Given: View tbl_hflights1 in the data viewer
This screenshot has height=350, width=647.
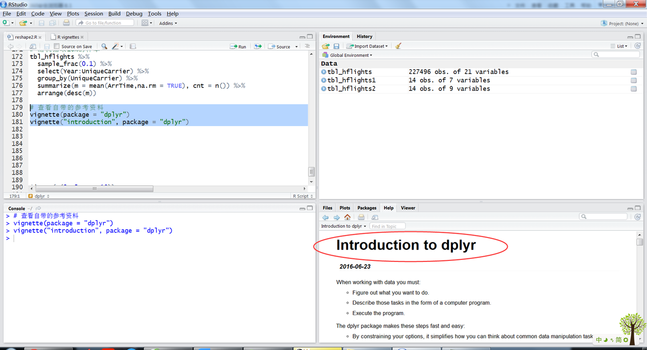Looking at the screenshot, I should (633, 80).
